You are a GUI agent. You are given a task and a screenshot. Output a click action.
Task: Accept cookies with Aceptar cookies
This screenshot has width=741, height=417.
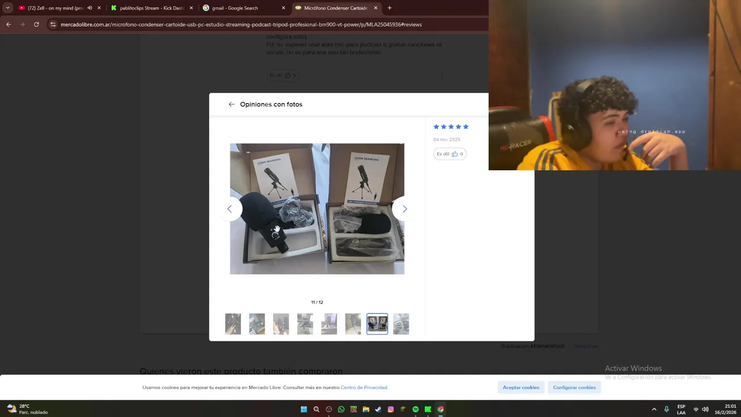pyautogui.click(x=521, y=387)
